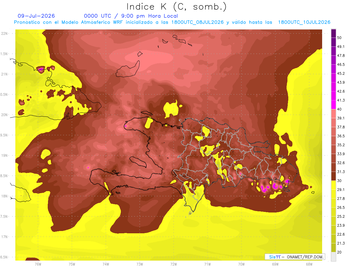Image resolution: width=347 pixels, height=268 pixels.
Task: Click the "69W" longitude label
Action: pos(275,264)
